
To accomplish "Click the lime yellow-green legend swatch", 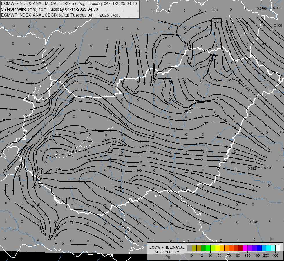I will point(213,248).
